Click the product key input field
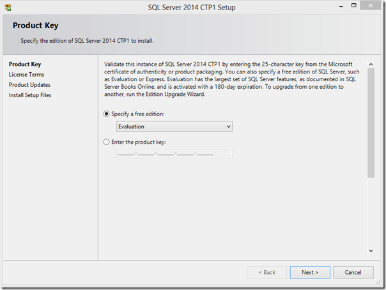The height and width of the screenshot is (290, 386). point(174,153)
